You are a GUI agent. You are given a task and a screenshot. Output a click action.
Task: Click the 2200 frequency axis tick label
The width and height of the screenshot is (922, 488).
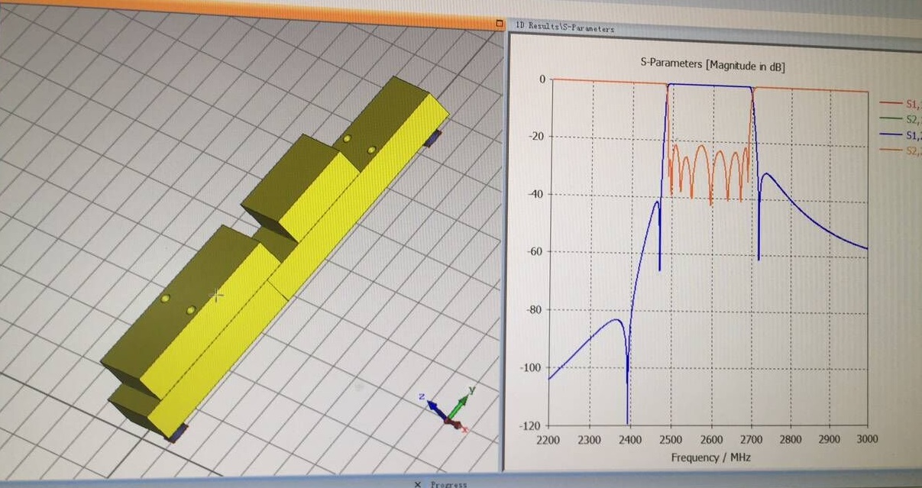coord(548,440)
